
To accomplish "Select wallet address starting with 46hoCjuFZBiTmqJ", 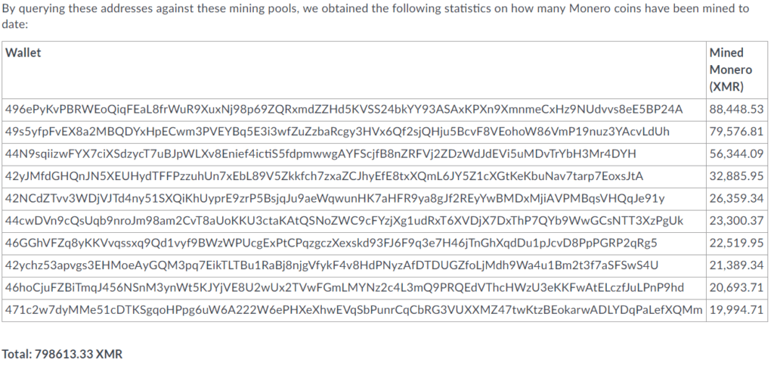I will coord(345,287).
